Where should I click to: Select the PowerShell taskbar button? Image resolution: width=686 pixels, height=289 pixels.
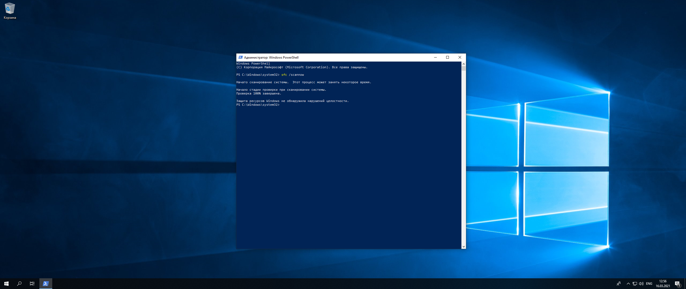coord(46,284)
